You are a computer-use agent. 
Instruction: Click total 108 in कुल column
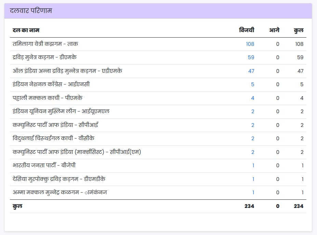(299, 44)
